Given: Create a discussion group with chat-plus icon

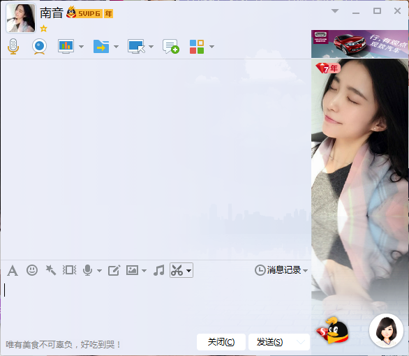Looking at the screenshot, I should 171,47.
